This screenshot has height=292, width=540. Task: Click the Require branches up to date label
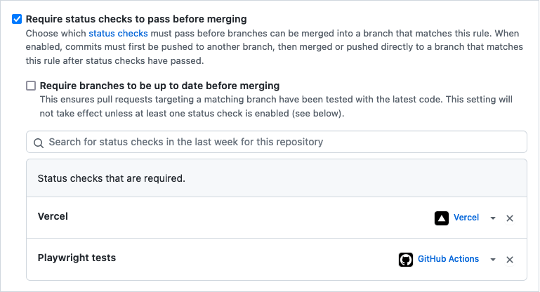(x=159, y=86)
